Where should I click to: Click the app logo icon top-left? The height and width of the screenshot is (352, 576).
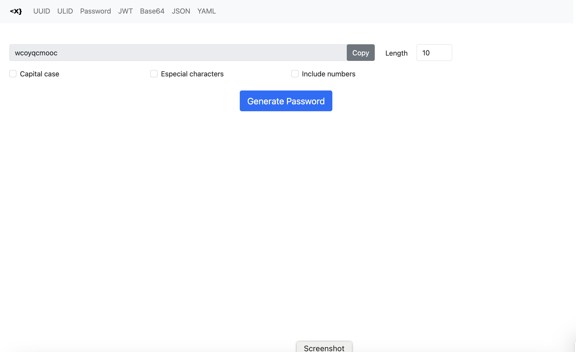pos(16,11)
